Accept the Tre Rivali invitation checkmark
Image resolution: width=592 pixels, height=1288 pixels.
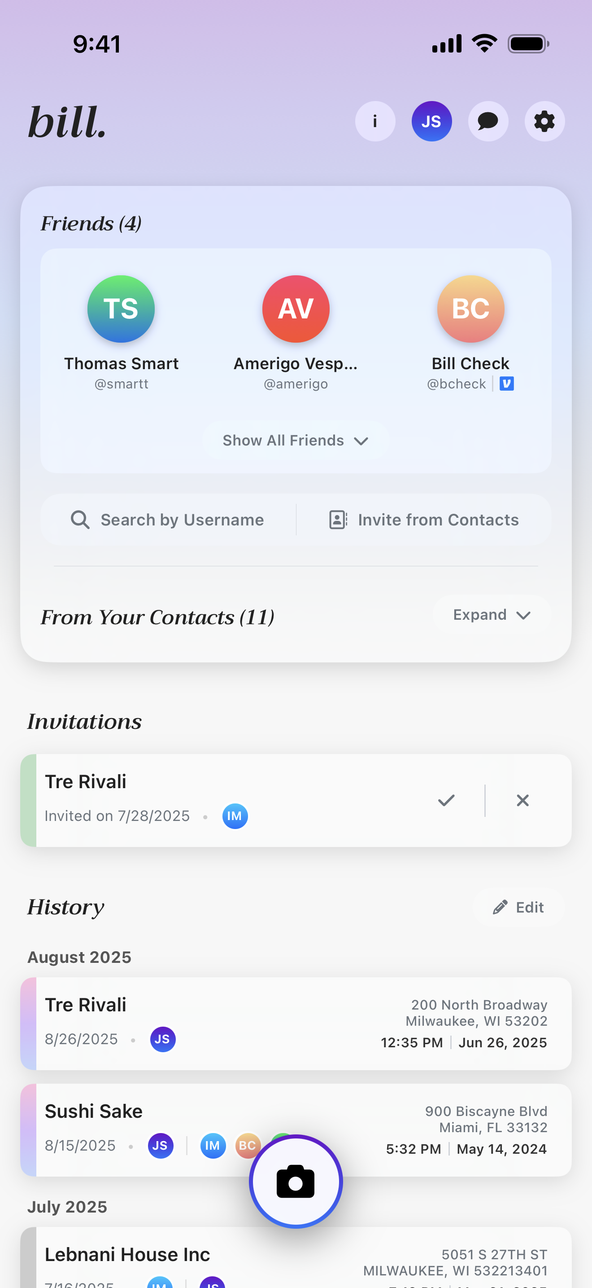[446, 800]
